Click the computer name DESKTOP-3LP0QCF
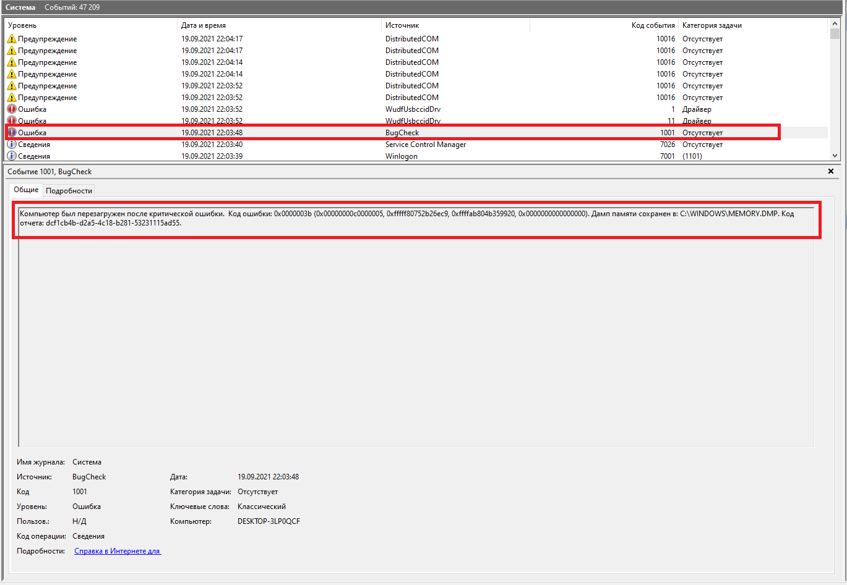Image resolution: width=847 pixels, height=585 pixels. pyautogui.click(x=269, y=521)
